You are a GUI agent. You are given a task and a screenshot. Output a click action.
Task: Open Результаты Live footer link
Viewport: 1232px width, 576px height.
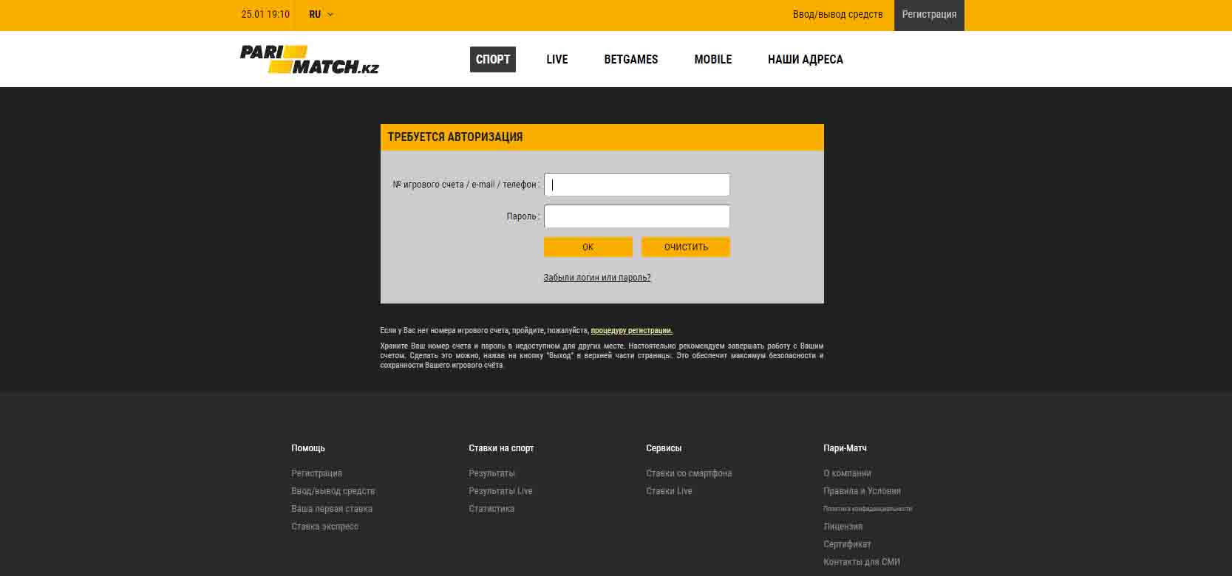500,491
